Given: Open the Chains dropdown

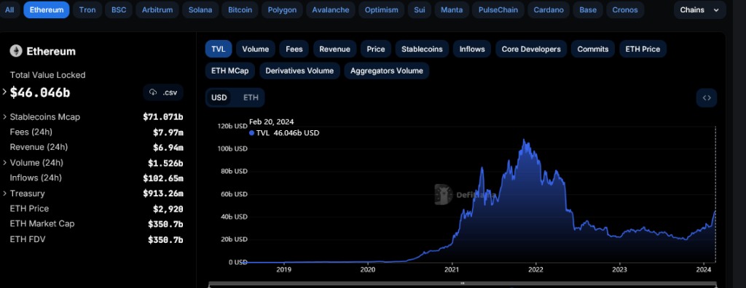Looking at the screenshot, I should click(x=700, y=9).
